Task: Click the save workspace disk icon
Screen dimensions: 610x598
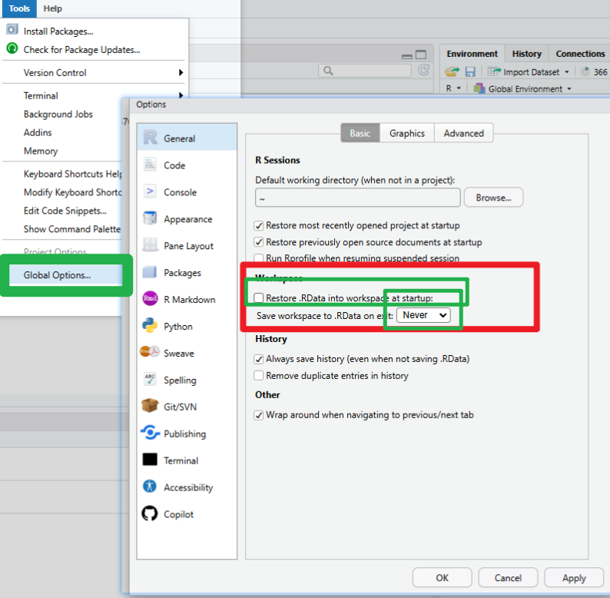Action: tap(470, 71)
